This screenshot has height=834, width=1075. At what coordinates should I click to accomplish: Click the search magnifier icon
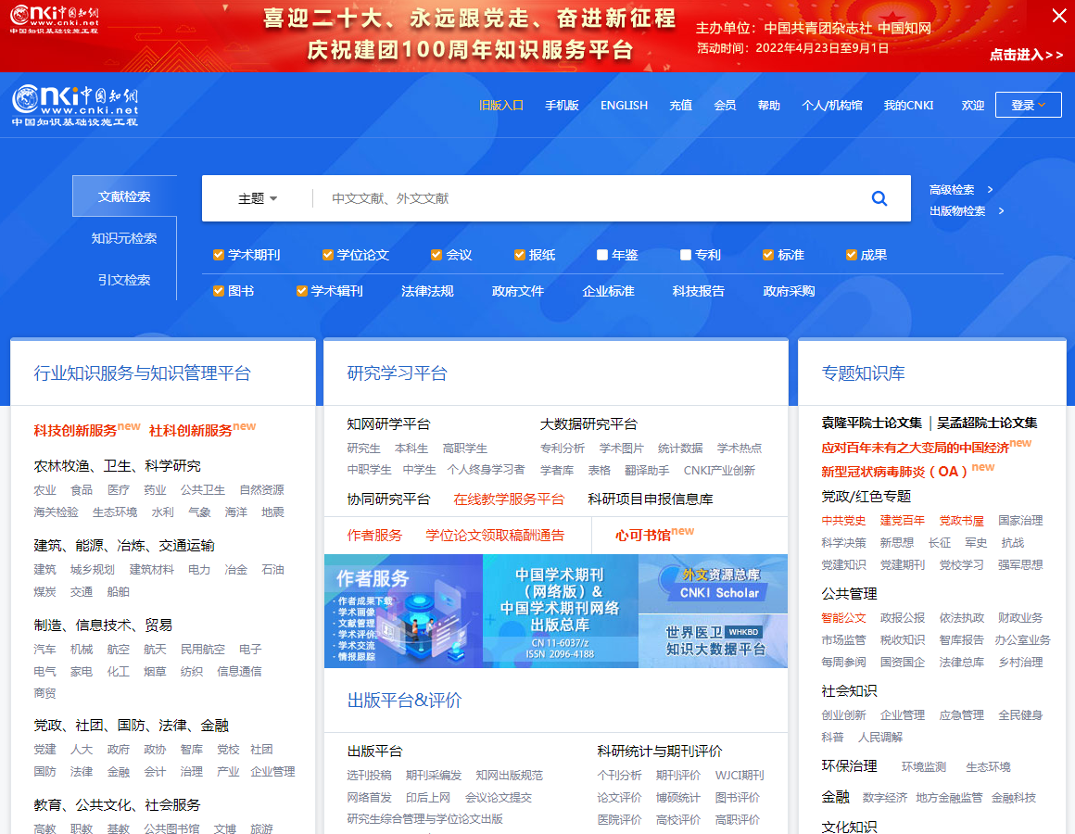tap(879, 197)
